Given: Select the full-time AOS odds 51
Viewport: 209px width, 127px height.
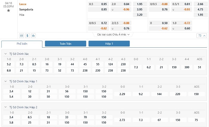Looking at the screenshot, I should tap(199, 67).
